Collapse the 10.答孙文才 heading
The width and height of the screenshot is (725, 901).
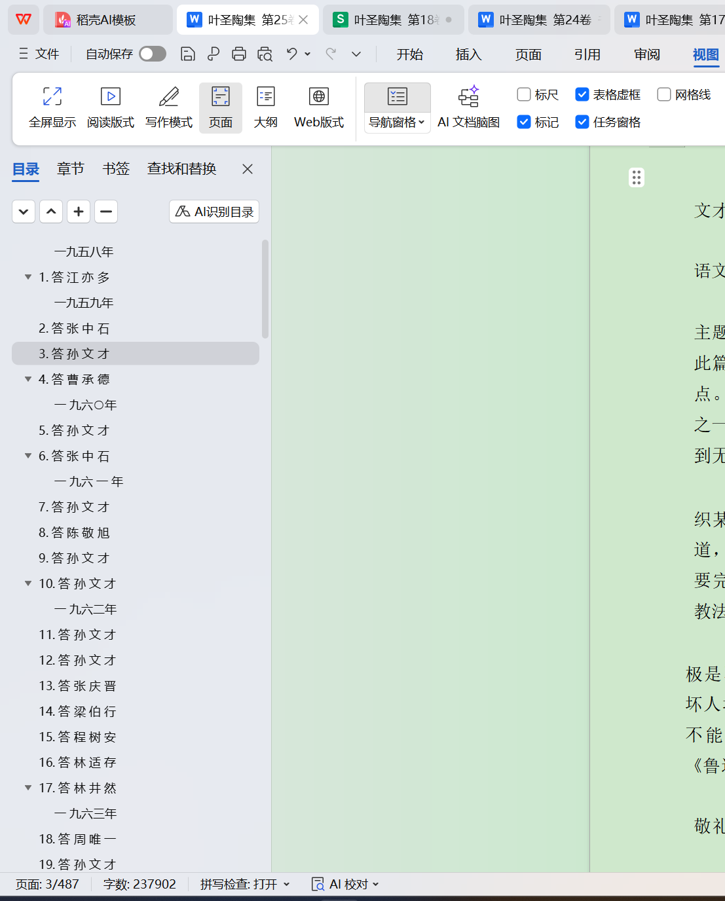(x=28, y=583)
